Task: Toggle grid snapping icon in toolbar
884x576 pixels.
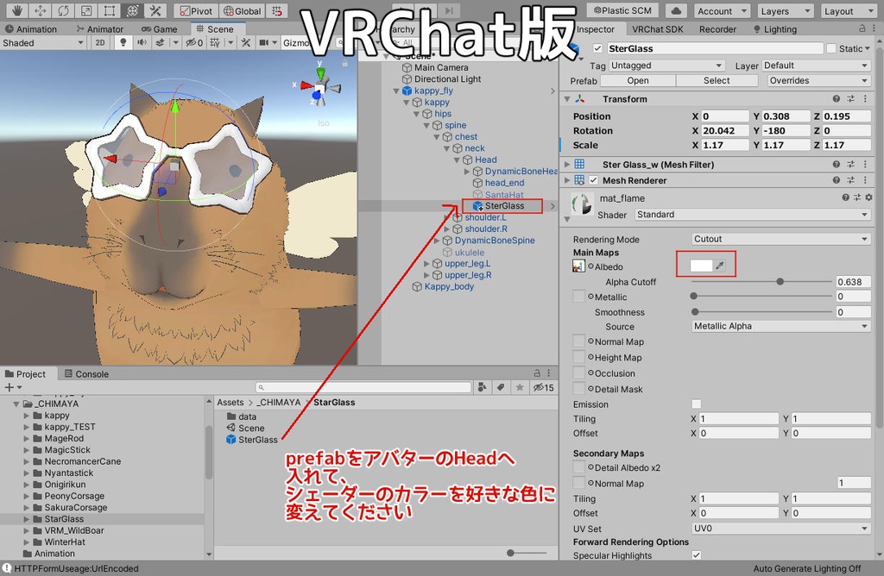Action: click(x=277, y=10)
